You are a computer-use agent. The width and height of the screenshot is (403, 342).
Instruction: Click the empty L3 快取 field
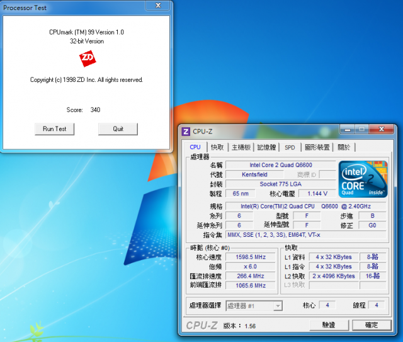tap(334, 285)
